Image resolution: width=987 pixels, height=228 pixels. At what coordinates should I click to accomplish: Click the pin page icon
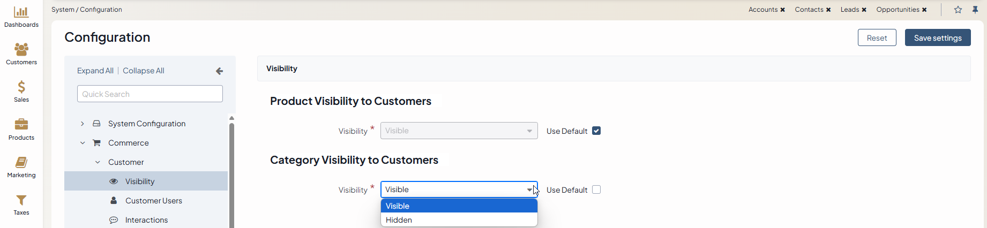tap(975, 10)
